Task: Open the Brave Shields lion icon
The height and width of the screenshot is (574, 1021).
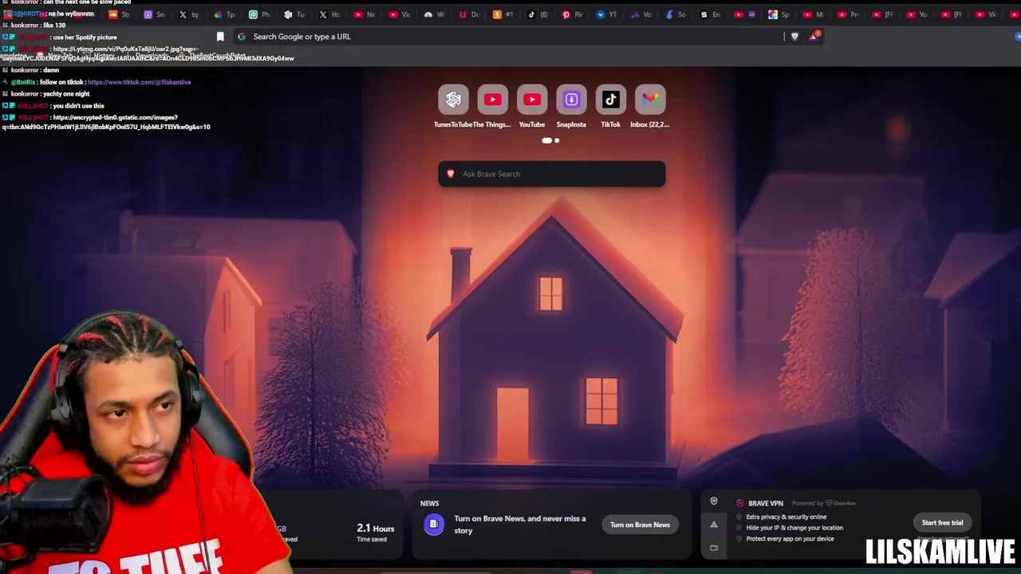Action: coord(794,36)
